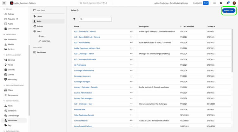Open the hamburger navigation menu
238x132 pixels.
4,3
